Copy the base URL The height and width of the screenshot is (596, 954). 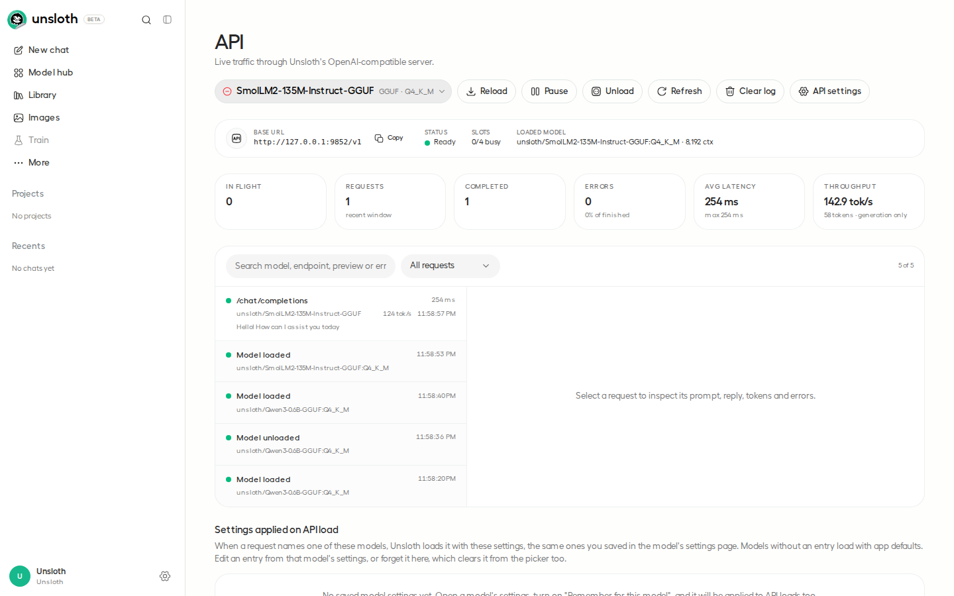point(389,138)
